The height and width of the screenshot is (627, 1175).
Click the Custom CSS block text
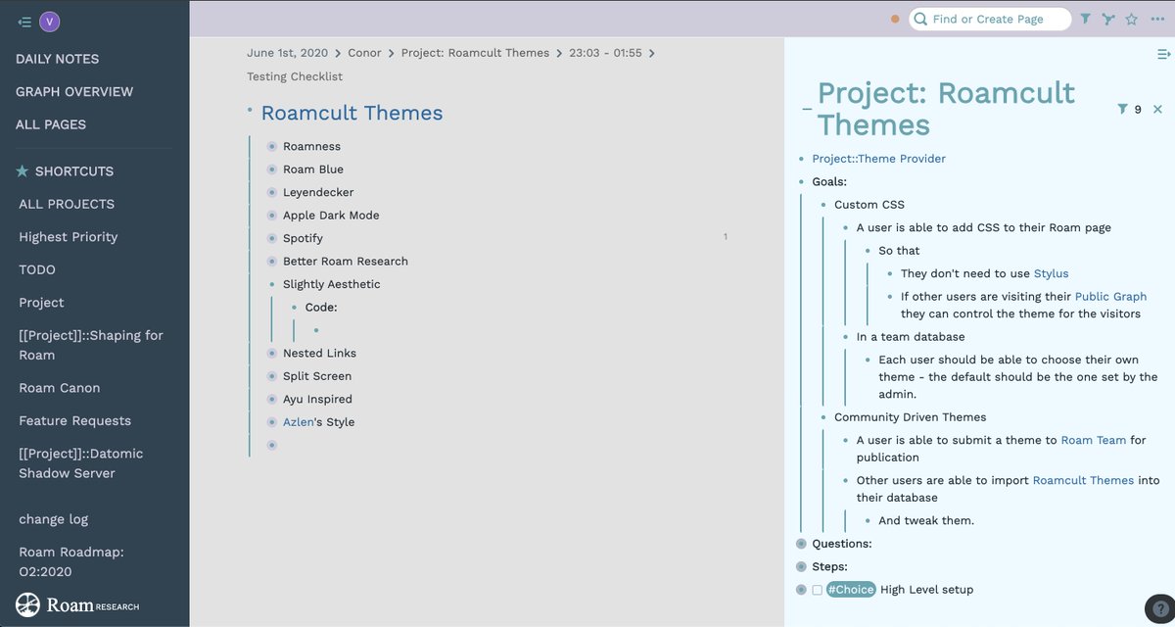(x=869, y=205)
